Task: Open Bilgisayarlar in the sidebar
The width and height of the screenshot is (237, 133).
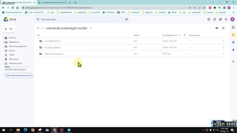Action: pyautogui.click(x=14, y=42)
